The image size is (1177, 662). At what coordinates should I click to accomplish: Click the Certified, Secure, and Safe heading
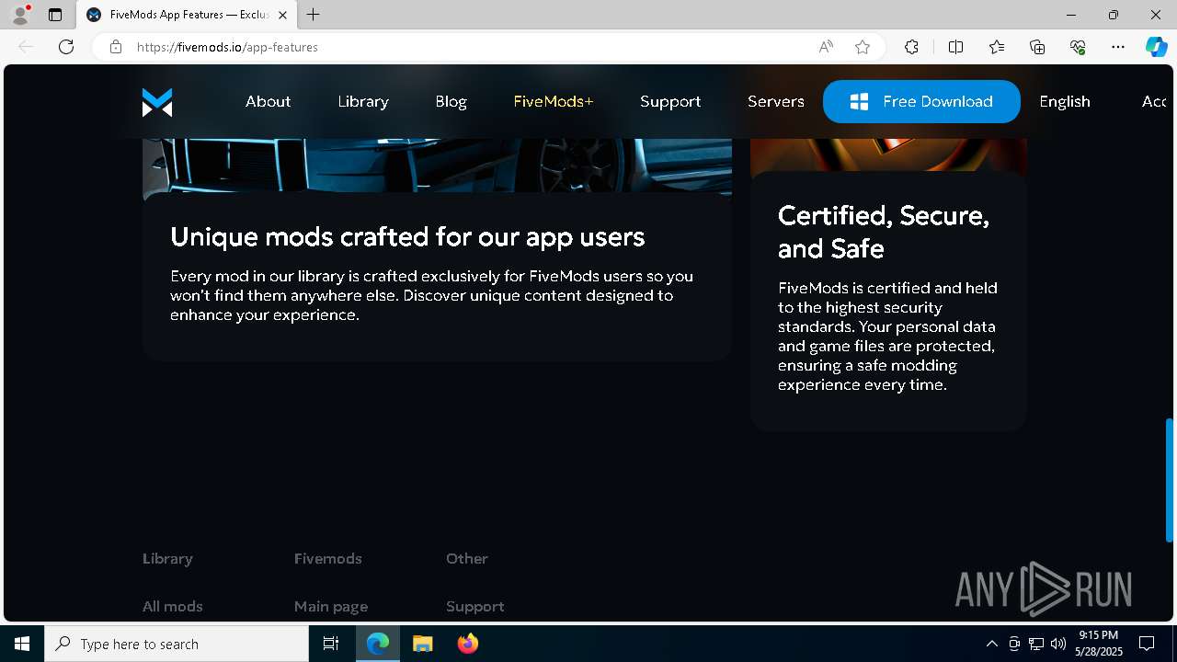[884, 232]
